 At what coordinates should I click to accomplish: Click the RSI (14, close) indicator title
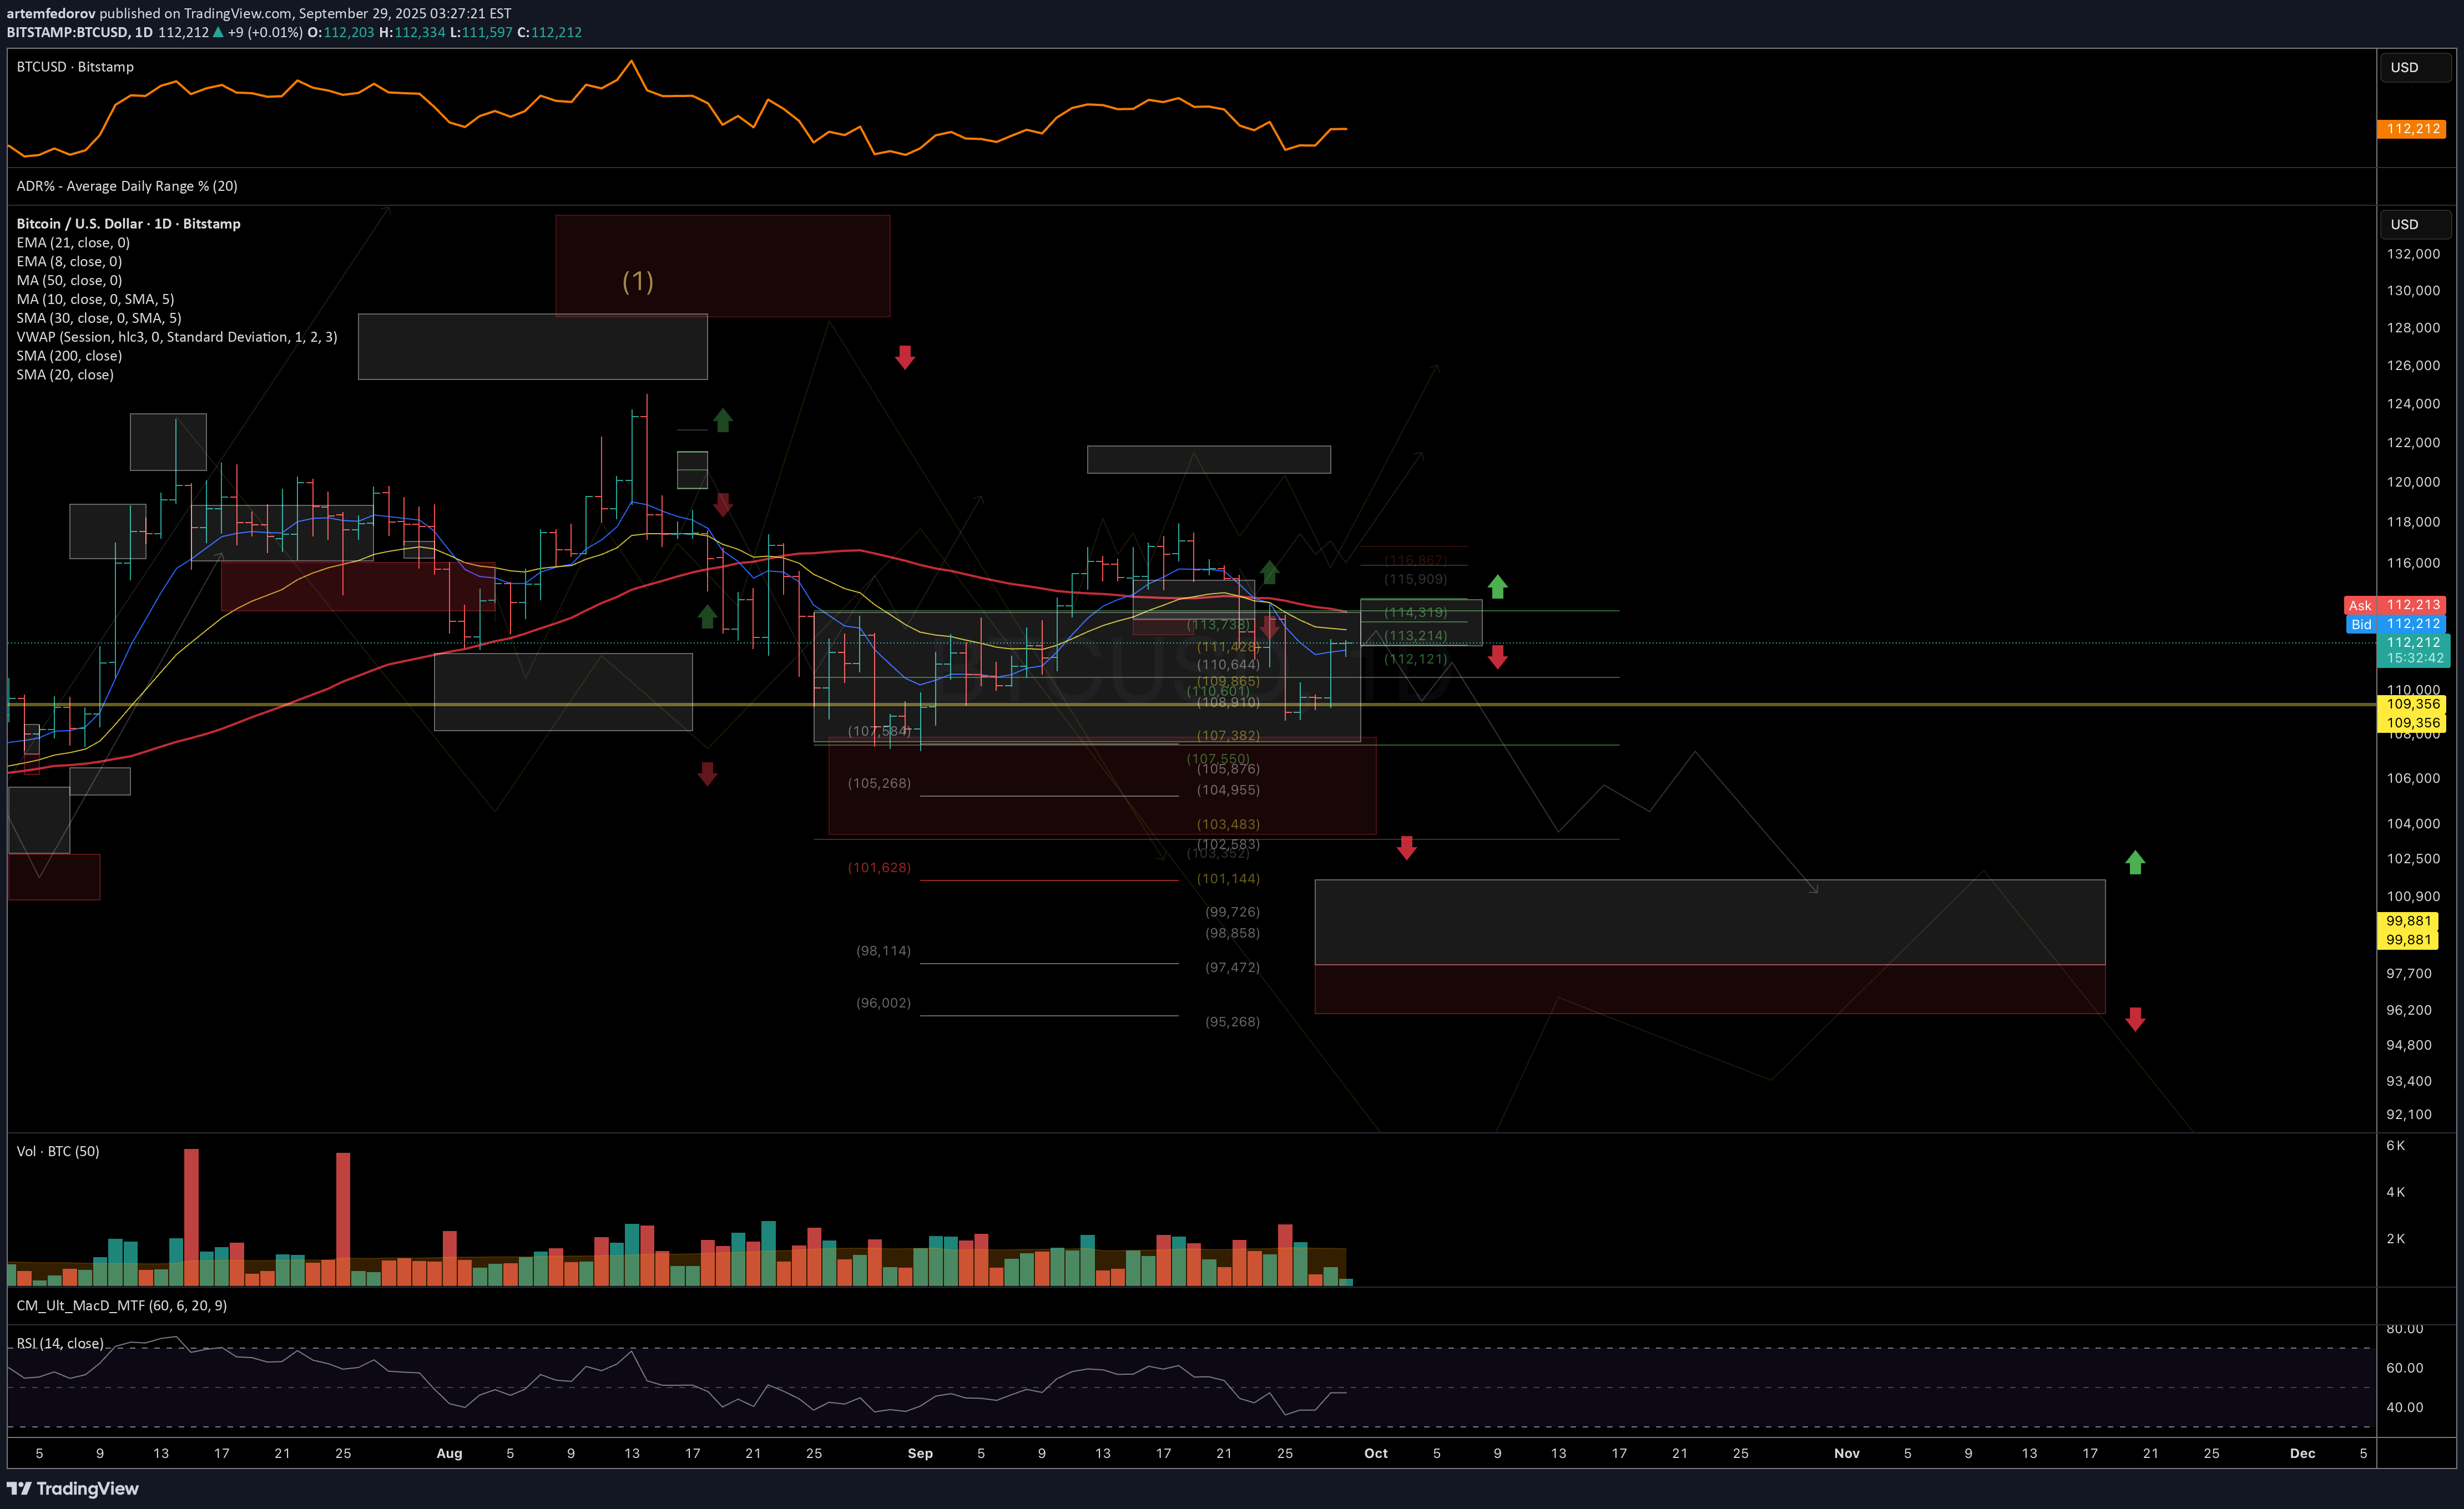[60, 1343]
